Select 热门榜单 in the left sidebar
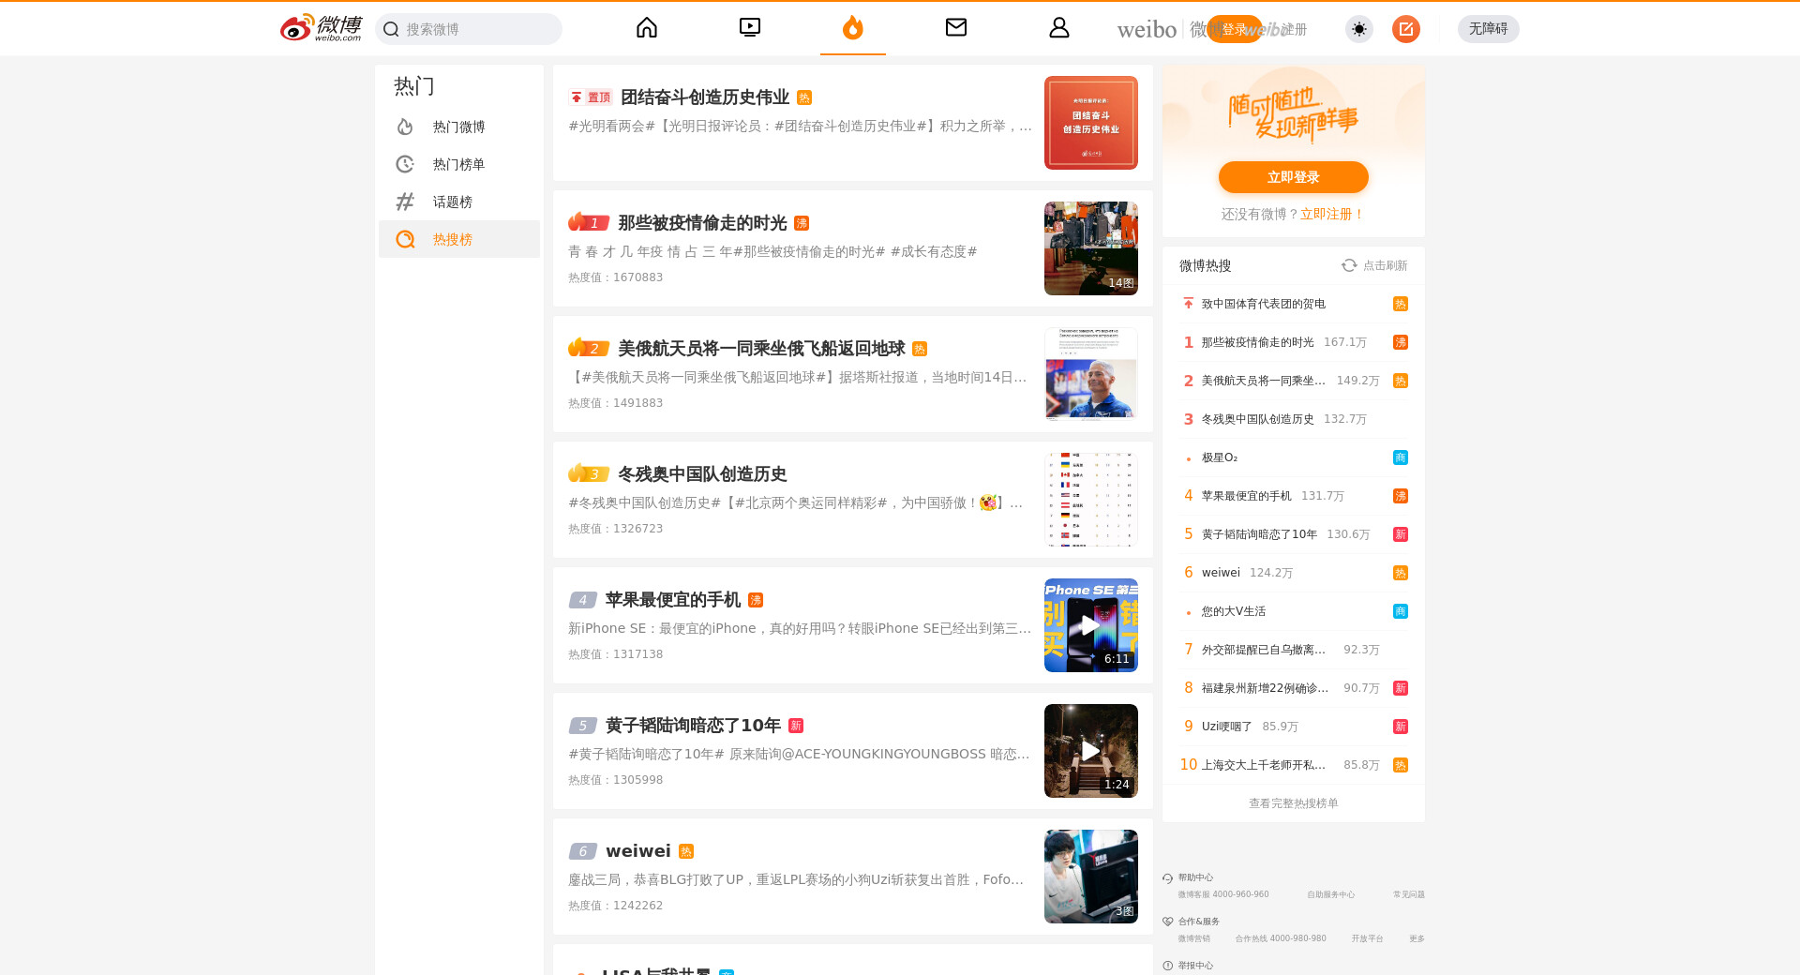This screenshot has height=975, width=1800. click(x=459, y=164)
